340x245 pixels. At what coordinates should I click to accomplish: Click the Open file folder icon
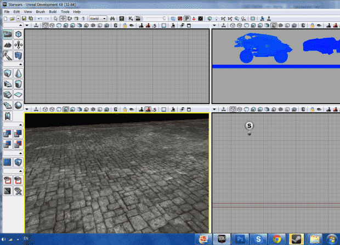[12, 18]
